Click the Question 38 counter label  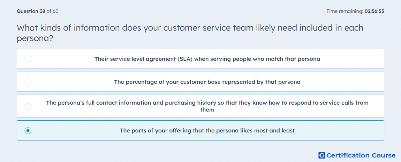tap(31, 11)
